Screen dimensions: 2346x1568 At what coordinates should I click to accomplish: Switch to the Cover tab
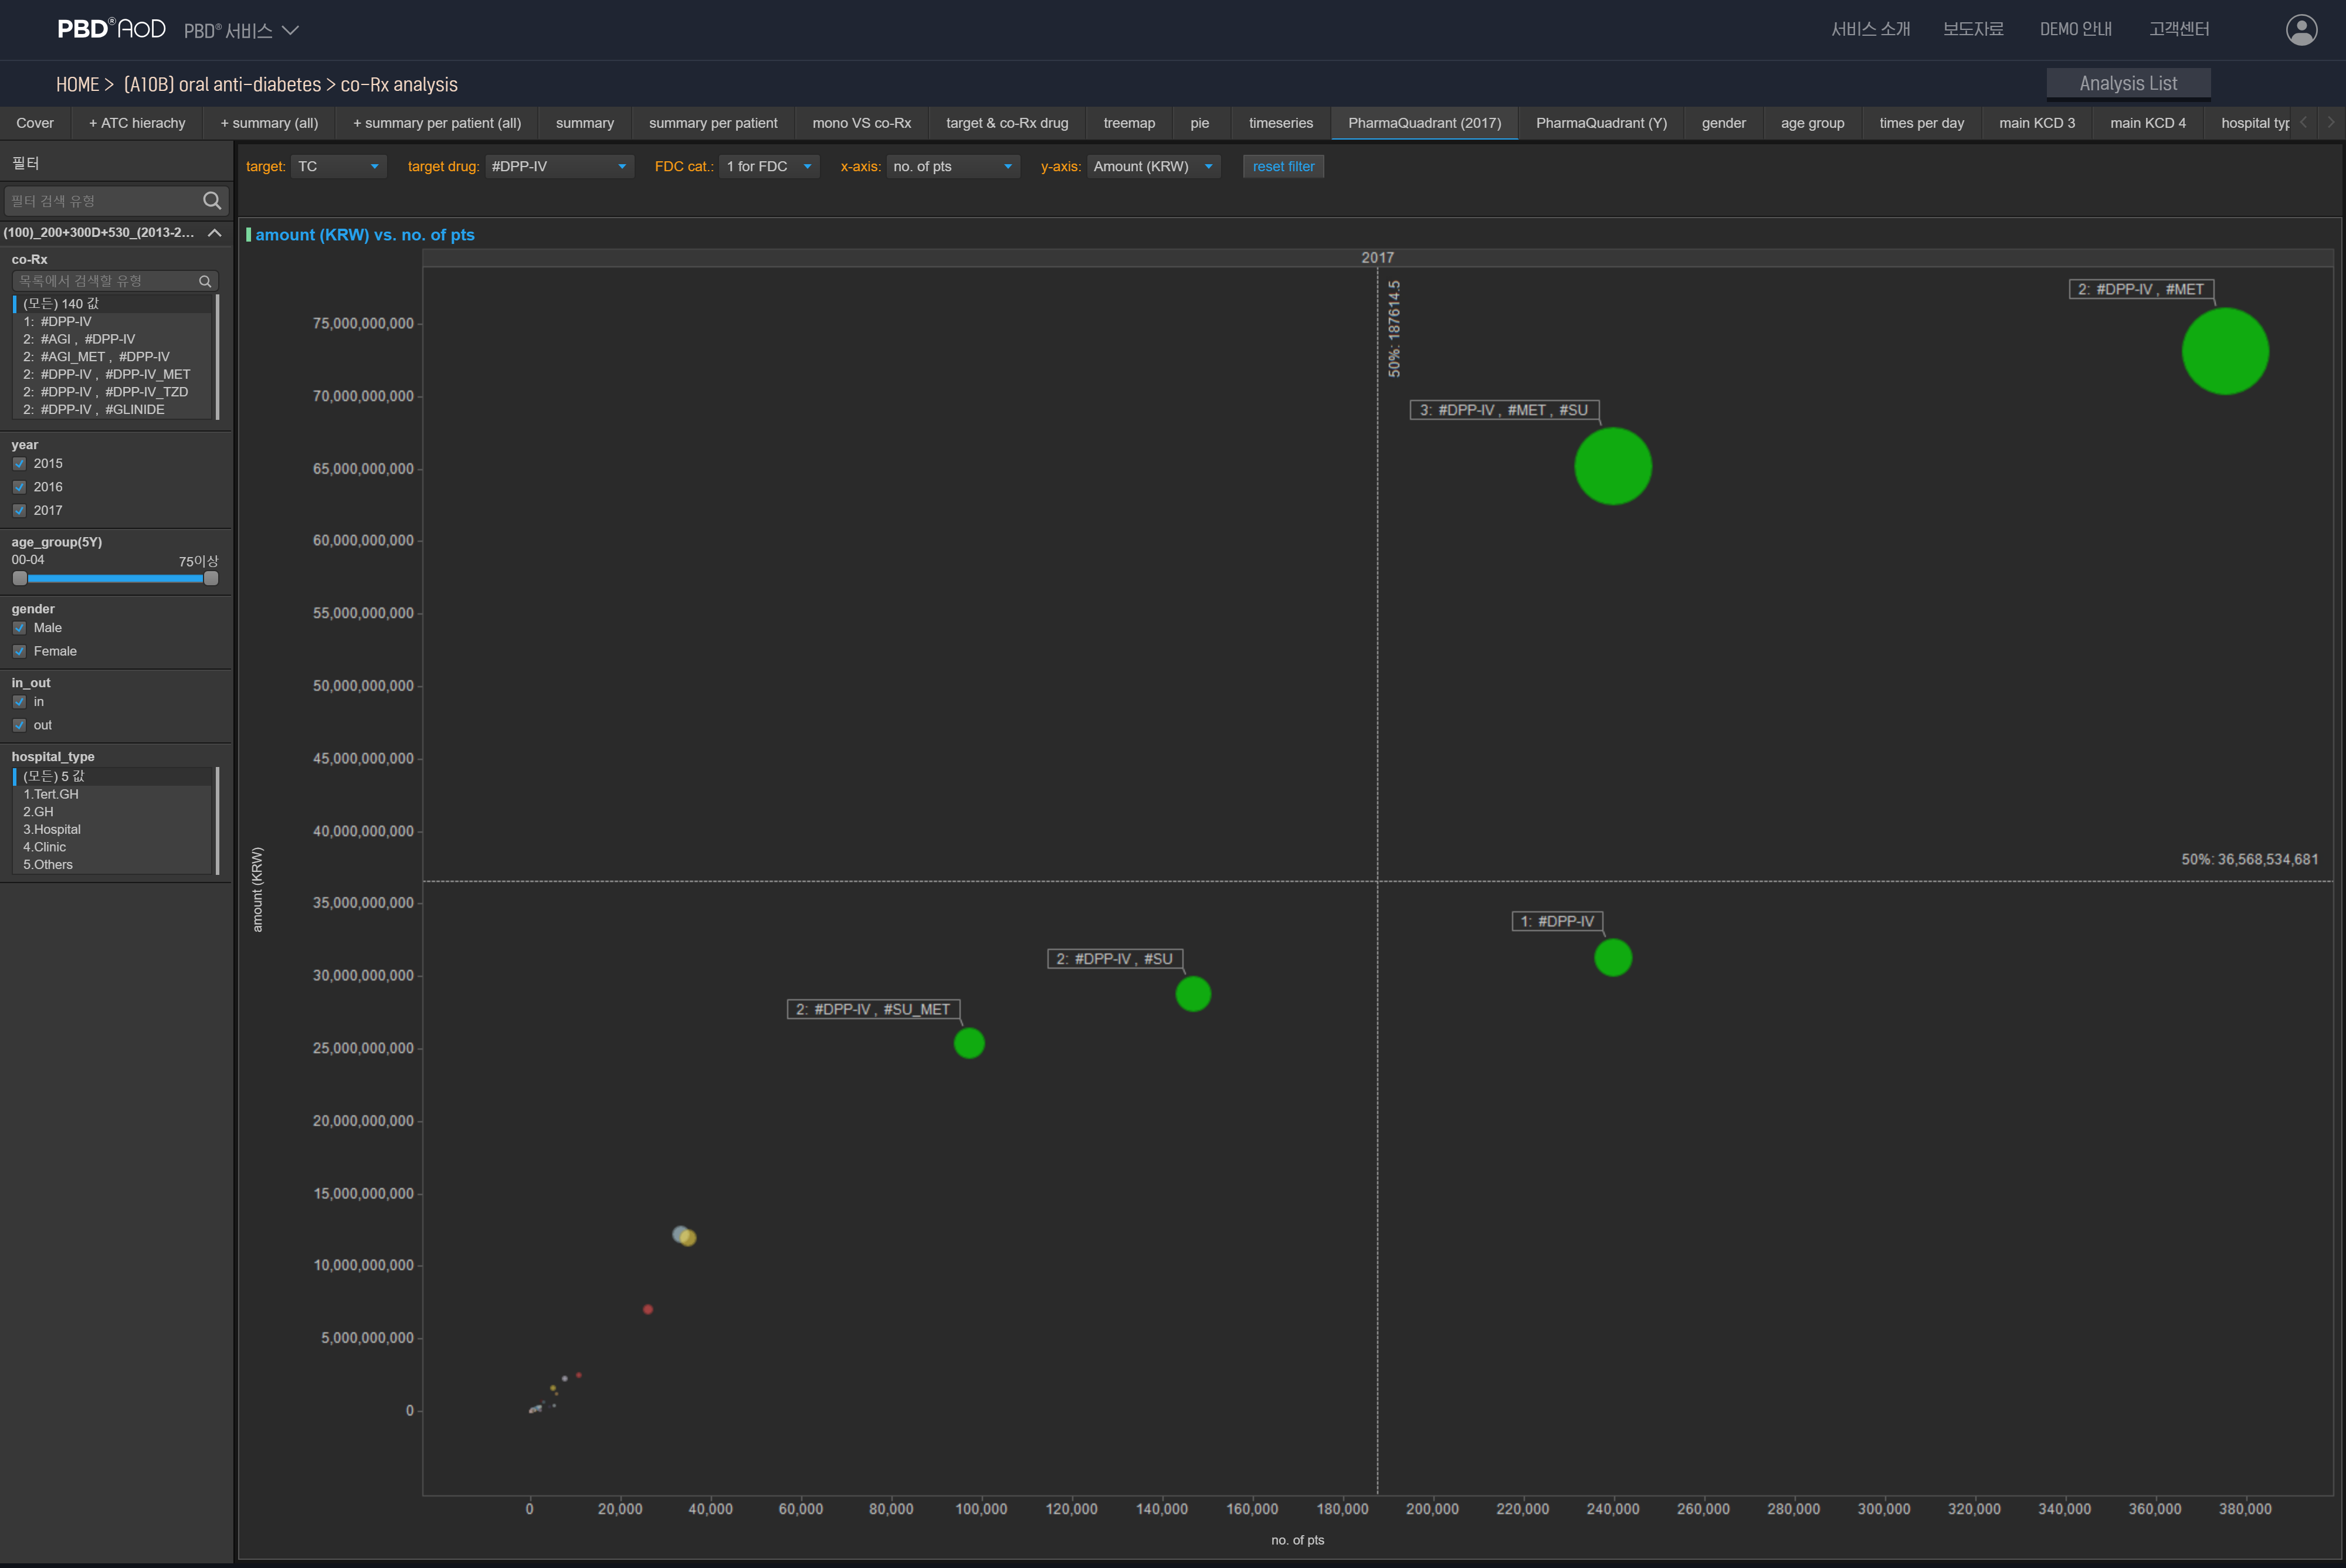(x=35, y=123)
